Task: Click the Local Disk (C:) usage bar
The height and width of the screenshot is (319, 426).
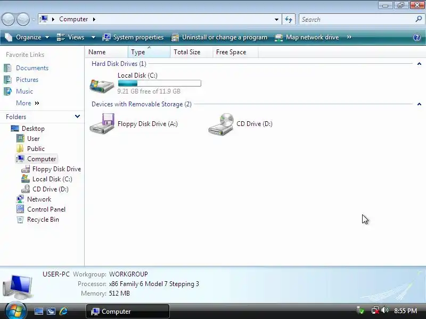Action: pos(159,83)
